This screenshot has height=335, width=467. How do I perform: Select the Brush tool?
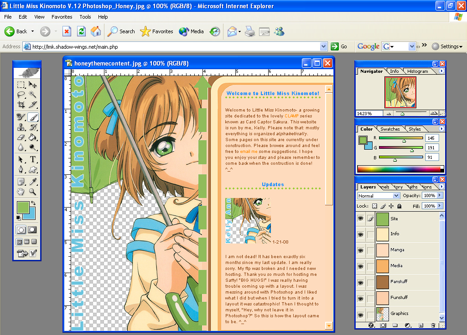[x=33, y=117]
